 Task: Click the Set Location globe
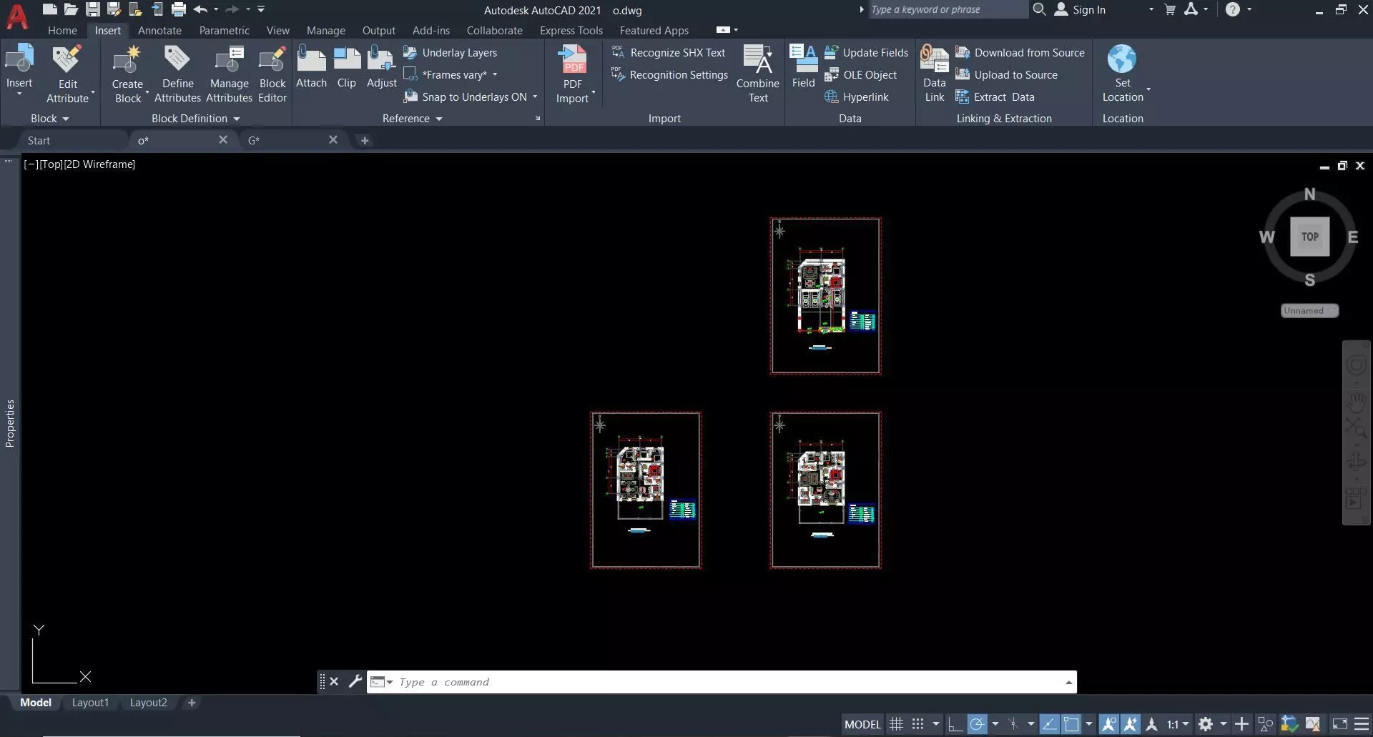point(1123,74)
